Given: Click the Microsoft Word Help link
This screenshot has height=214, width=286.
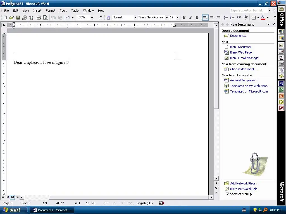Looking at the screenshot, I should point(244,189).
